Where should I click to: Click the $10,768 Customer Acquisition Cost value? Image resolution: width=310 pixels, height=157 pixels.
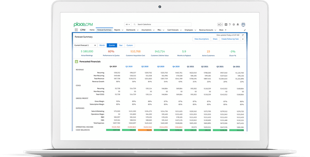(135, 51)
